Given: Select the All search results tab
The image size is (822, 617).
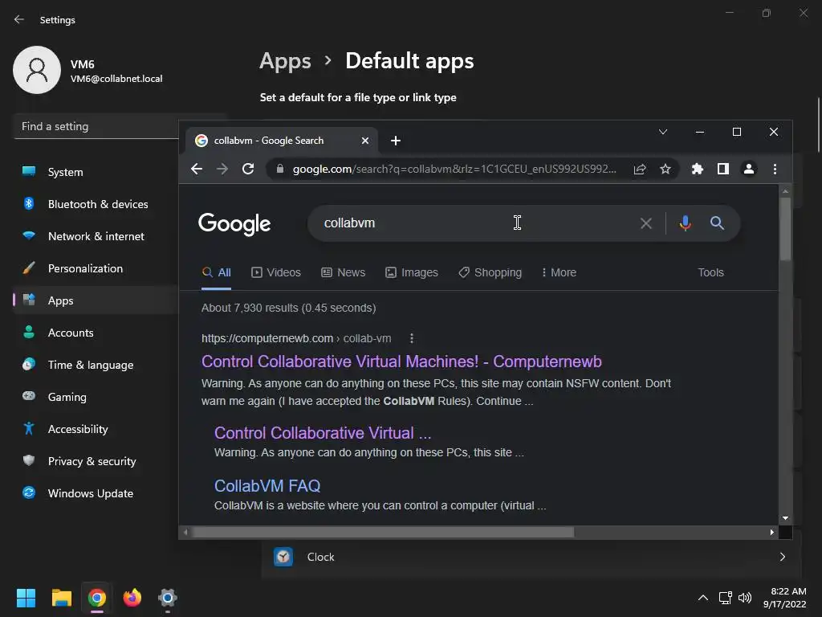Looking at the screenshot, I should [217, 272].
